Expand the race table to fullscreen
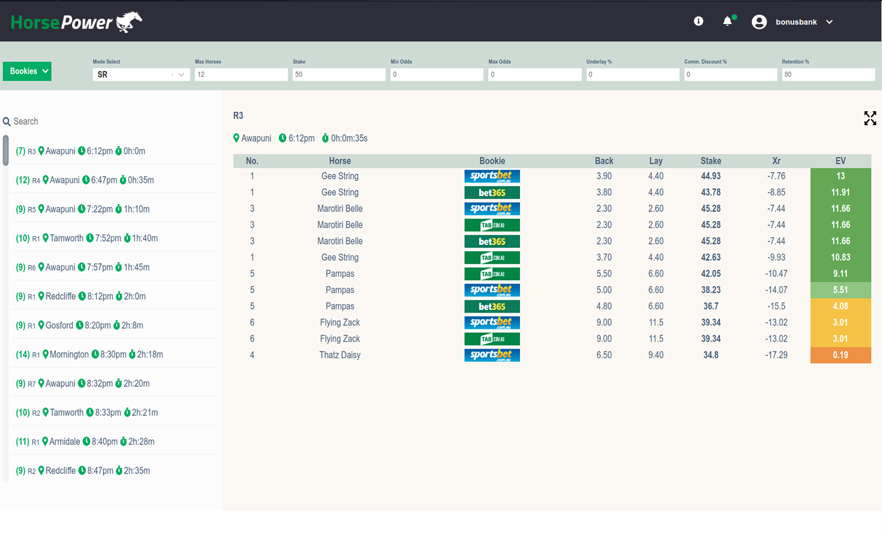Screen dimensions: 882x536 point(870,118)
